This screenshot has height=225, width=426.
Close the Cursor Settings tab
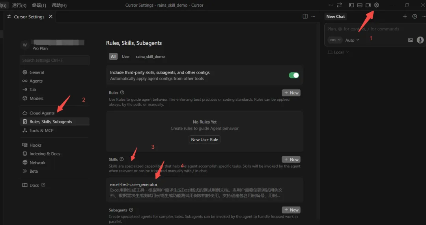pyautogui.click(x=50, y=17)
